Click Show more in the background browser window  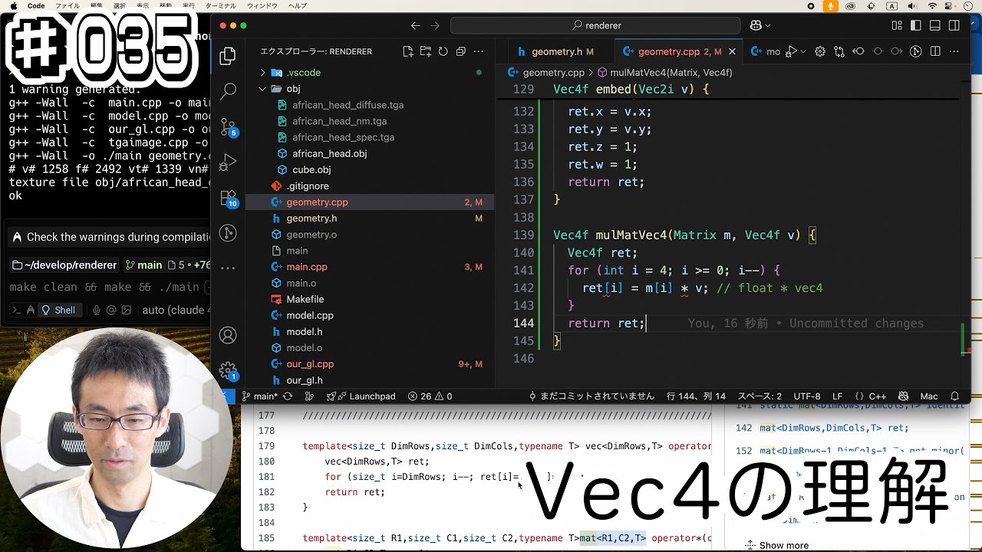click(x=783, y=545)
